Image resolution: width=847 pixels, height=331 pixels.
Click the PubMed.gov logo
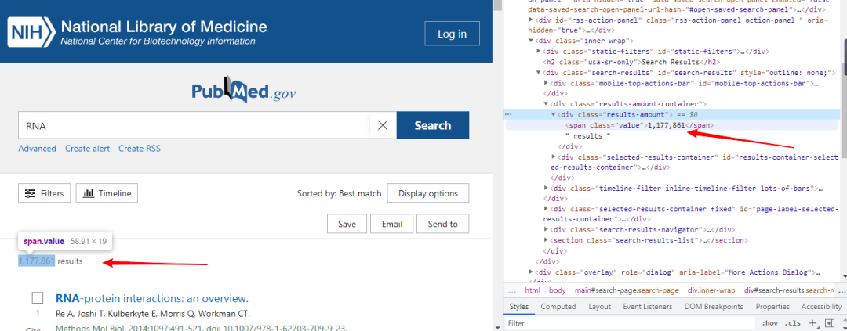(x=244, y=91)
